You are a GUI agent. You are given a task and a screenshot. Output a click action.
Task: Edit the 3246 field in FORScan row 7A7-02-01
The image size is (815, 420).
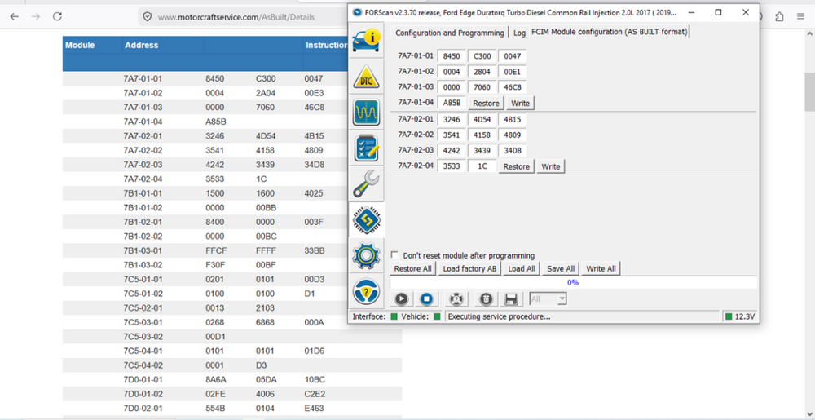coord(451,119)
